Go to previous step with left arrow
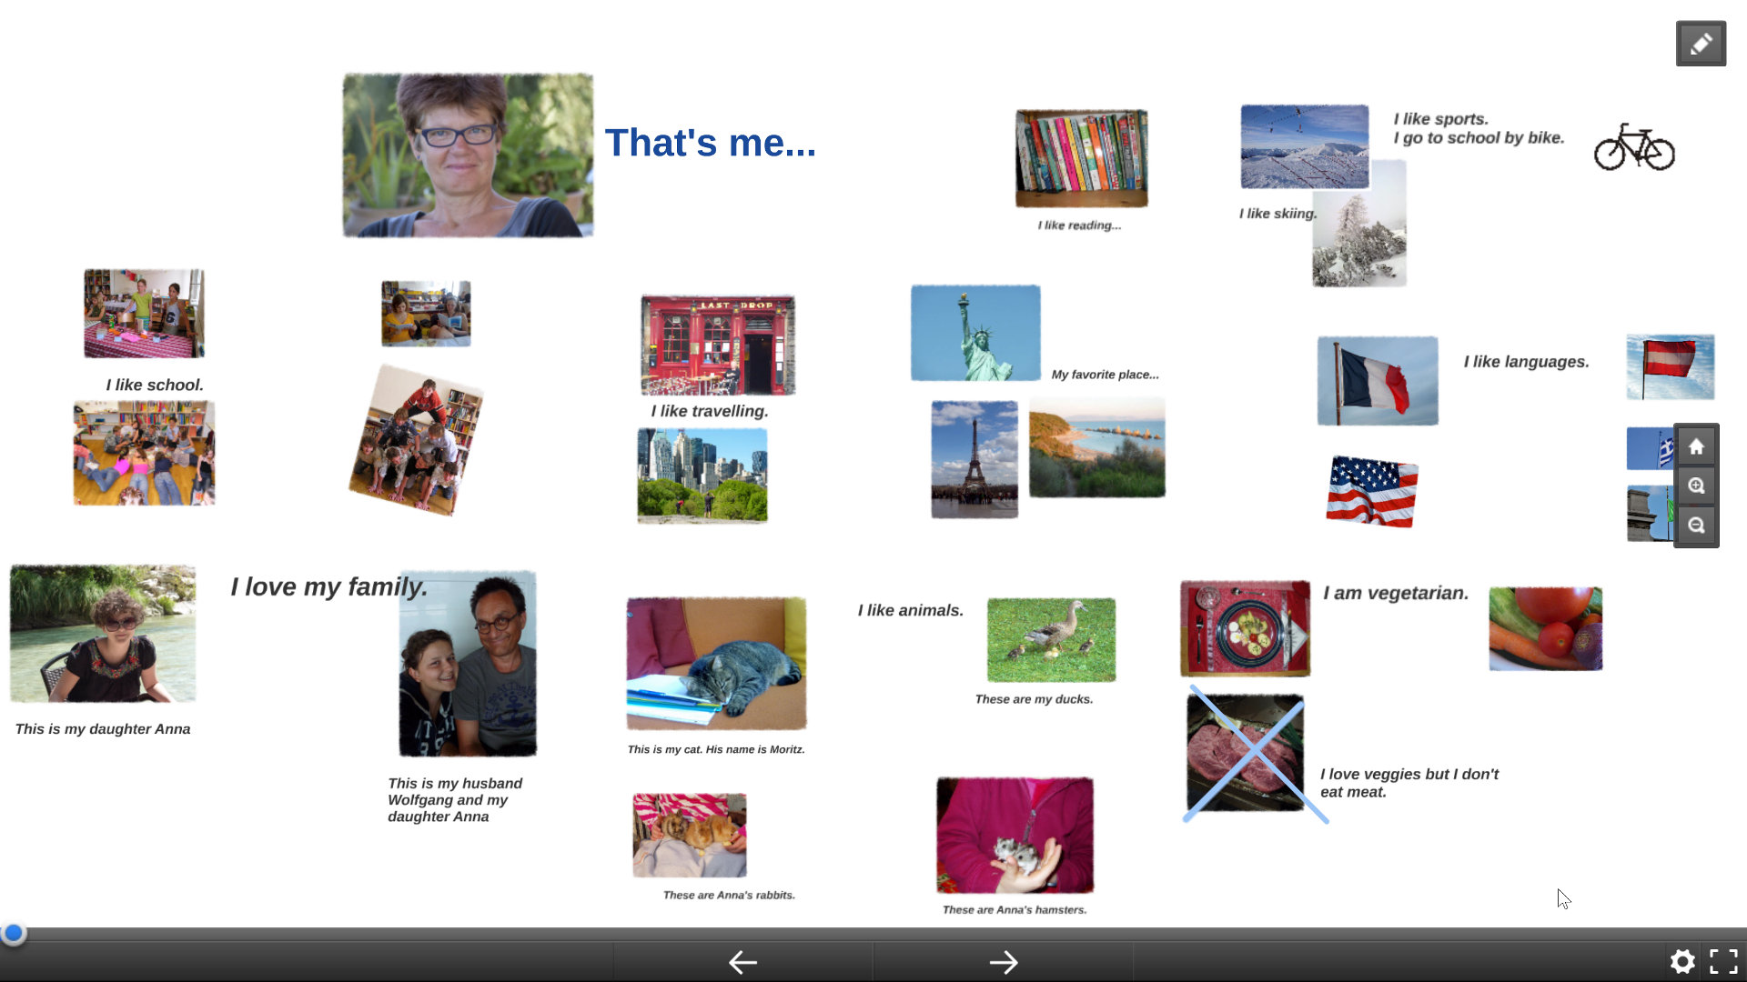Image resolution: width=1747 pixels, height=982 pixels. pyautogui.click(x=742, y=962)
